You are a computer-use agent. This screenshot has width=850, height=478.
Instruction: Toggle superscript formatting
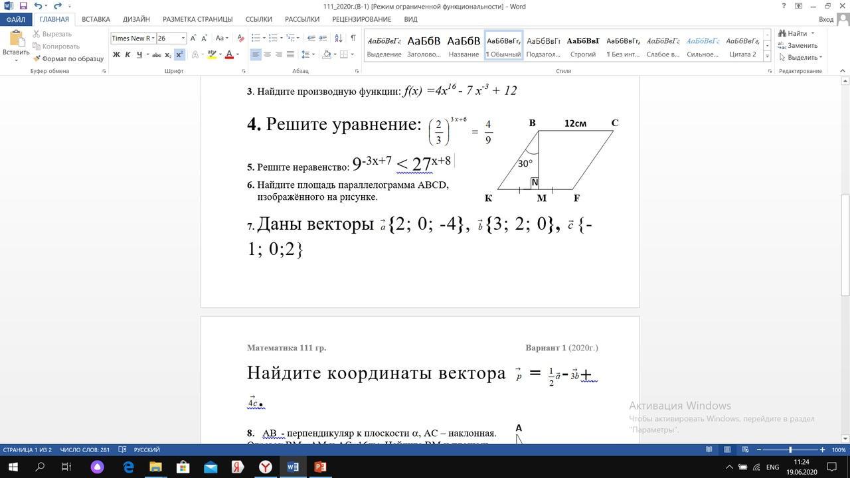(x=179, y=54)
